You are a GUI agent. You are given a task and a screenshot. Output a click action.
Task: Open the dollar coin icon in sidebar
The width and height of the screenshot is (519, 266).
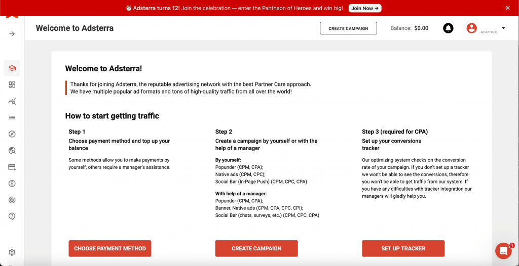(x=12, y=184)
